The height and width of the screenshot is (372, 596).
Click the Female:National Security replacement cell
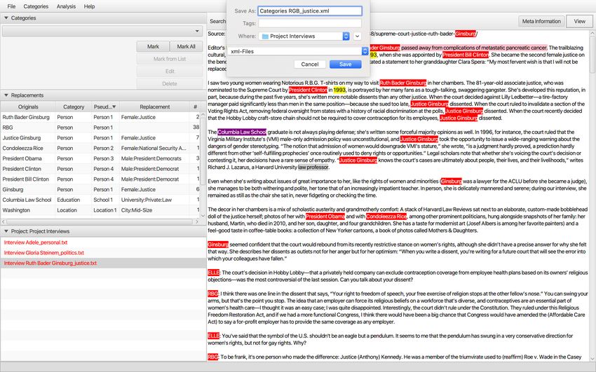pos(154,148)
